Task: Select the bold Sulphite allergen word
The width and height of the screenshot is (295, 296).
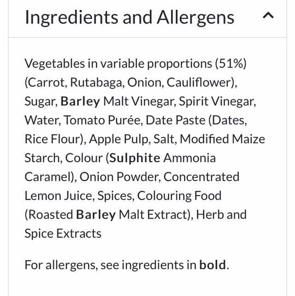Action: [x=135, y=158]
